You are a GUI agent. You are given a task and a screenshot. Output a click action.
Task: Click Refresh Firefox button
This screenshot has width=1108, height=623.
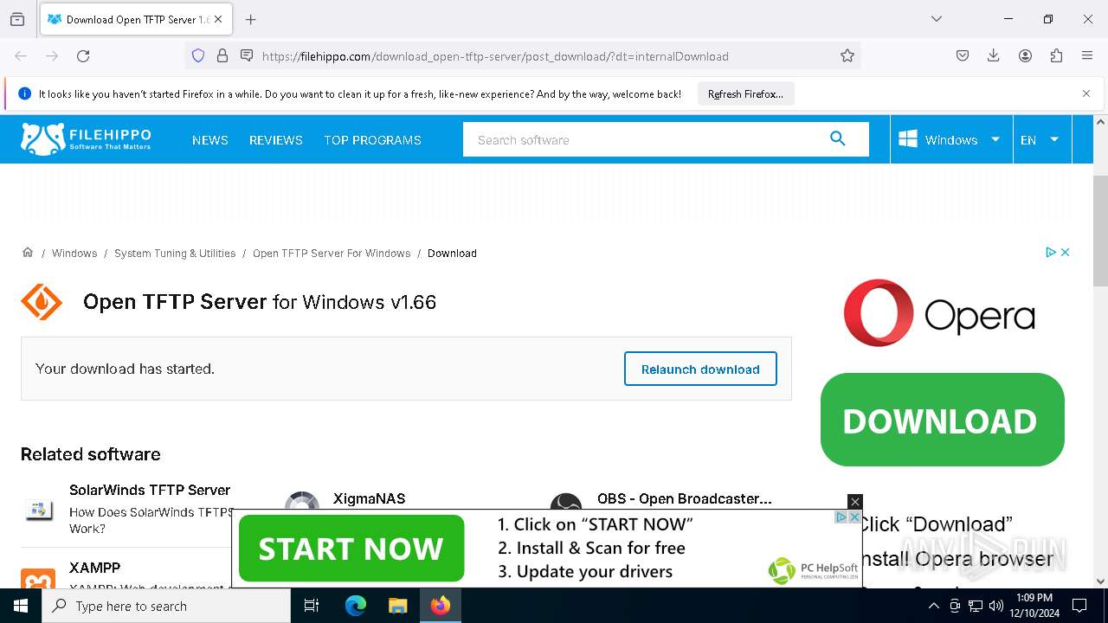coord(745,94)
